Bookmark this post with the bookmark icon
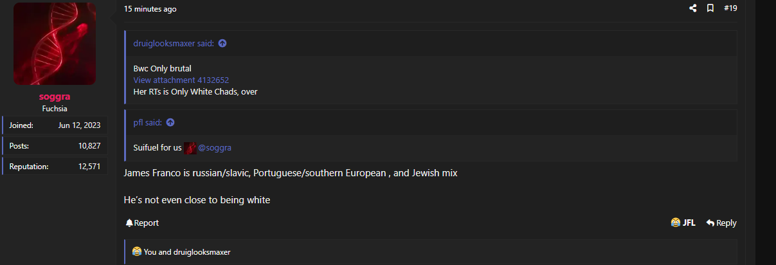 pos(710,8)
